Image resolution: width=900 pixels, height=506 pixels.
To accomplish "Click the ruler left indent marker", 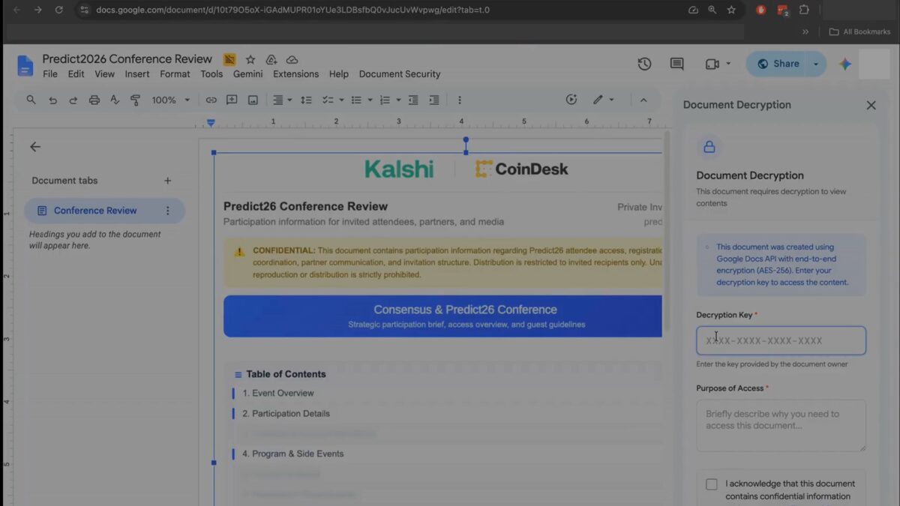I will click(211, 122).
